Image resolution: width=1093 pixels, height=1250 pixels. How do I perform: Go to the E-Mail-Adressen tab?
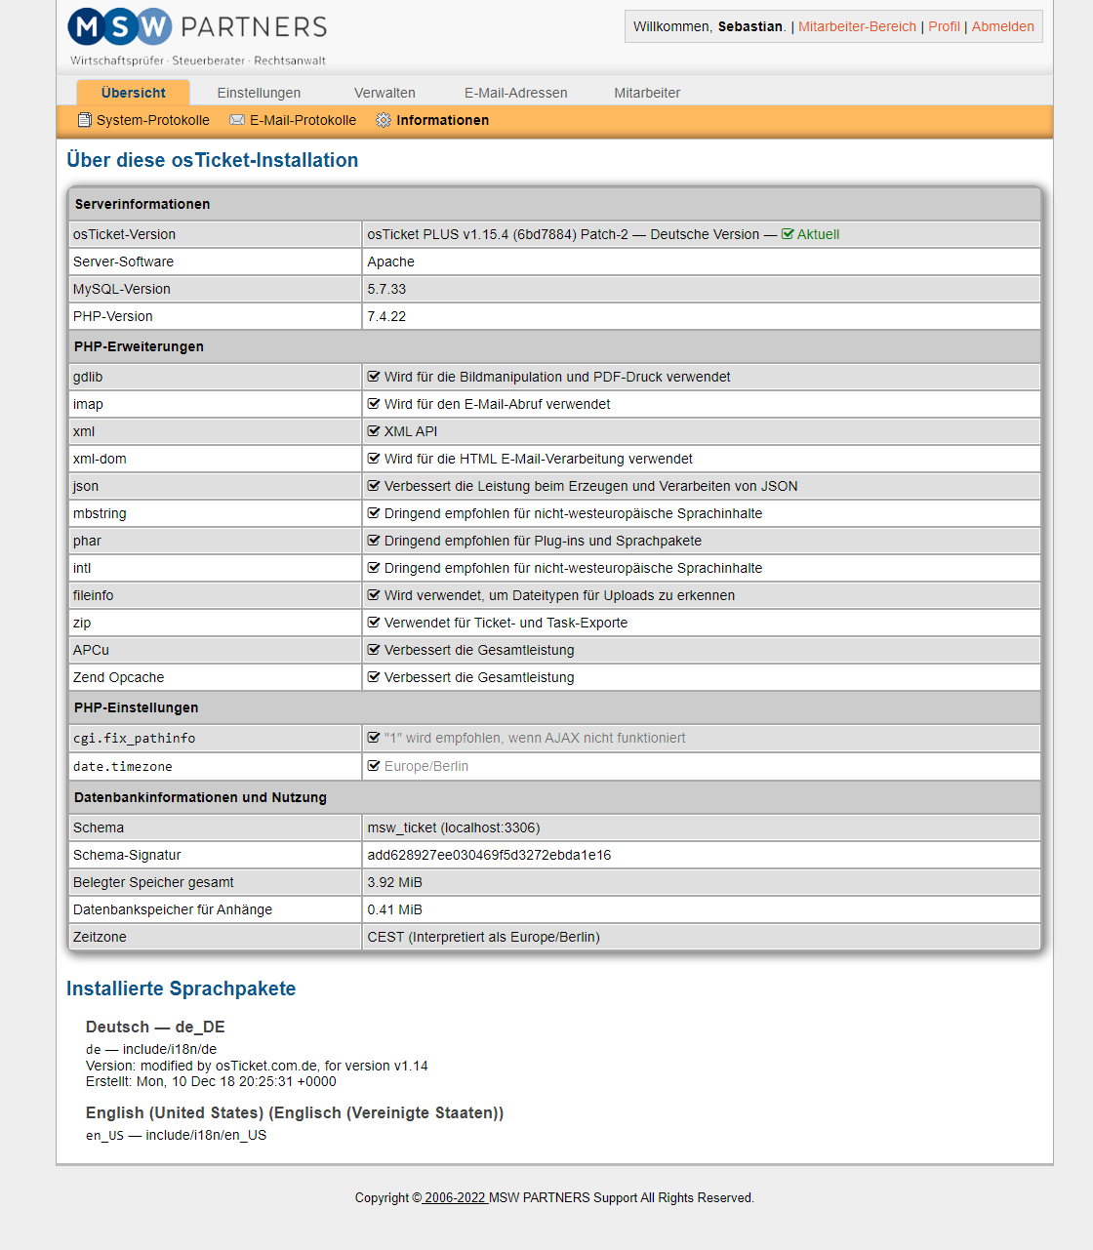(515, 93)
